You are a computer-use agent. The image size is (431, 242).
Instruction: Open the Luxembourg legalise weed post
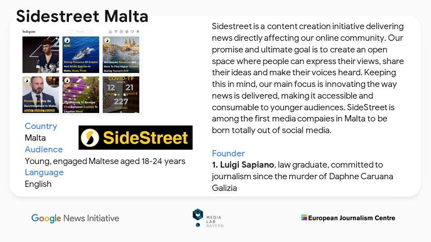click(x=81, y=95)
